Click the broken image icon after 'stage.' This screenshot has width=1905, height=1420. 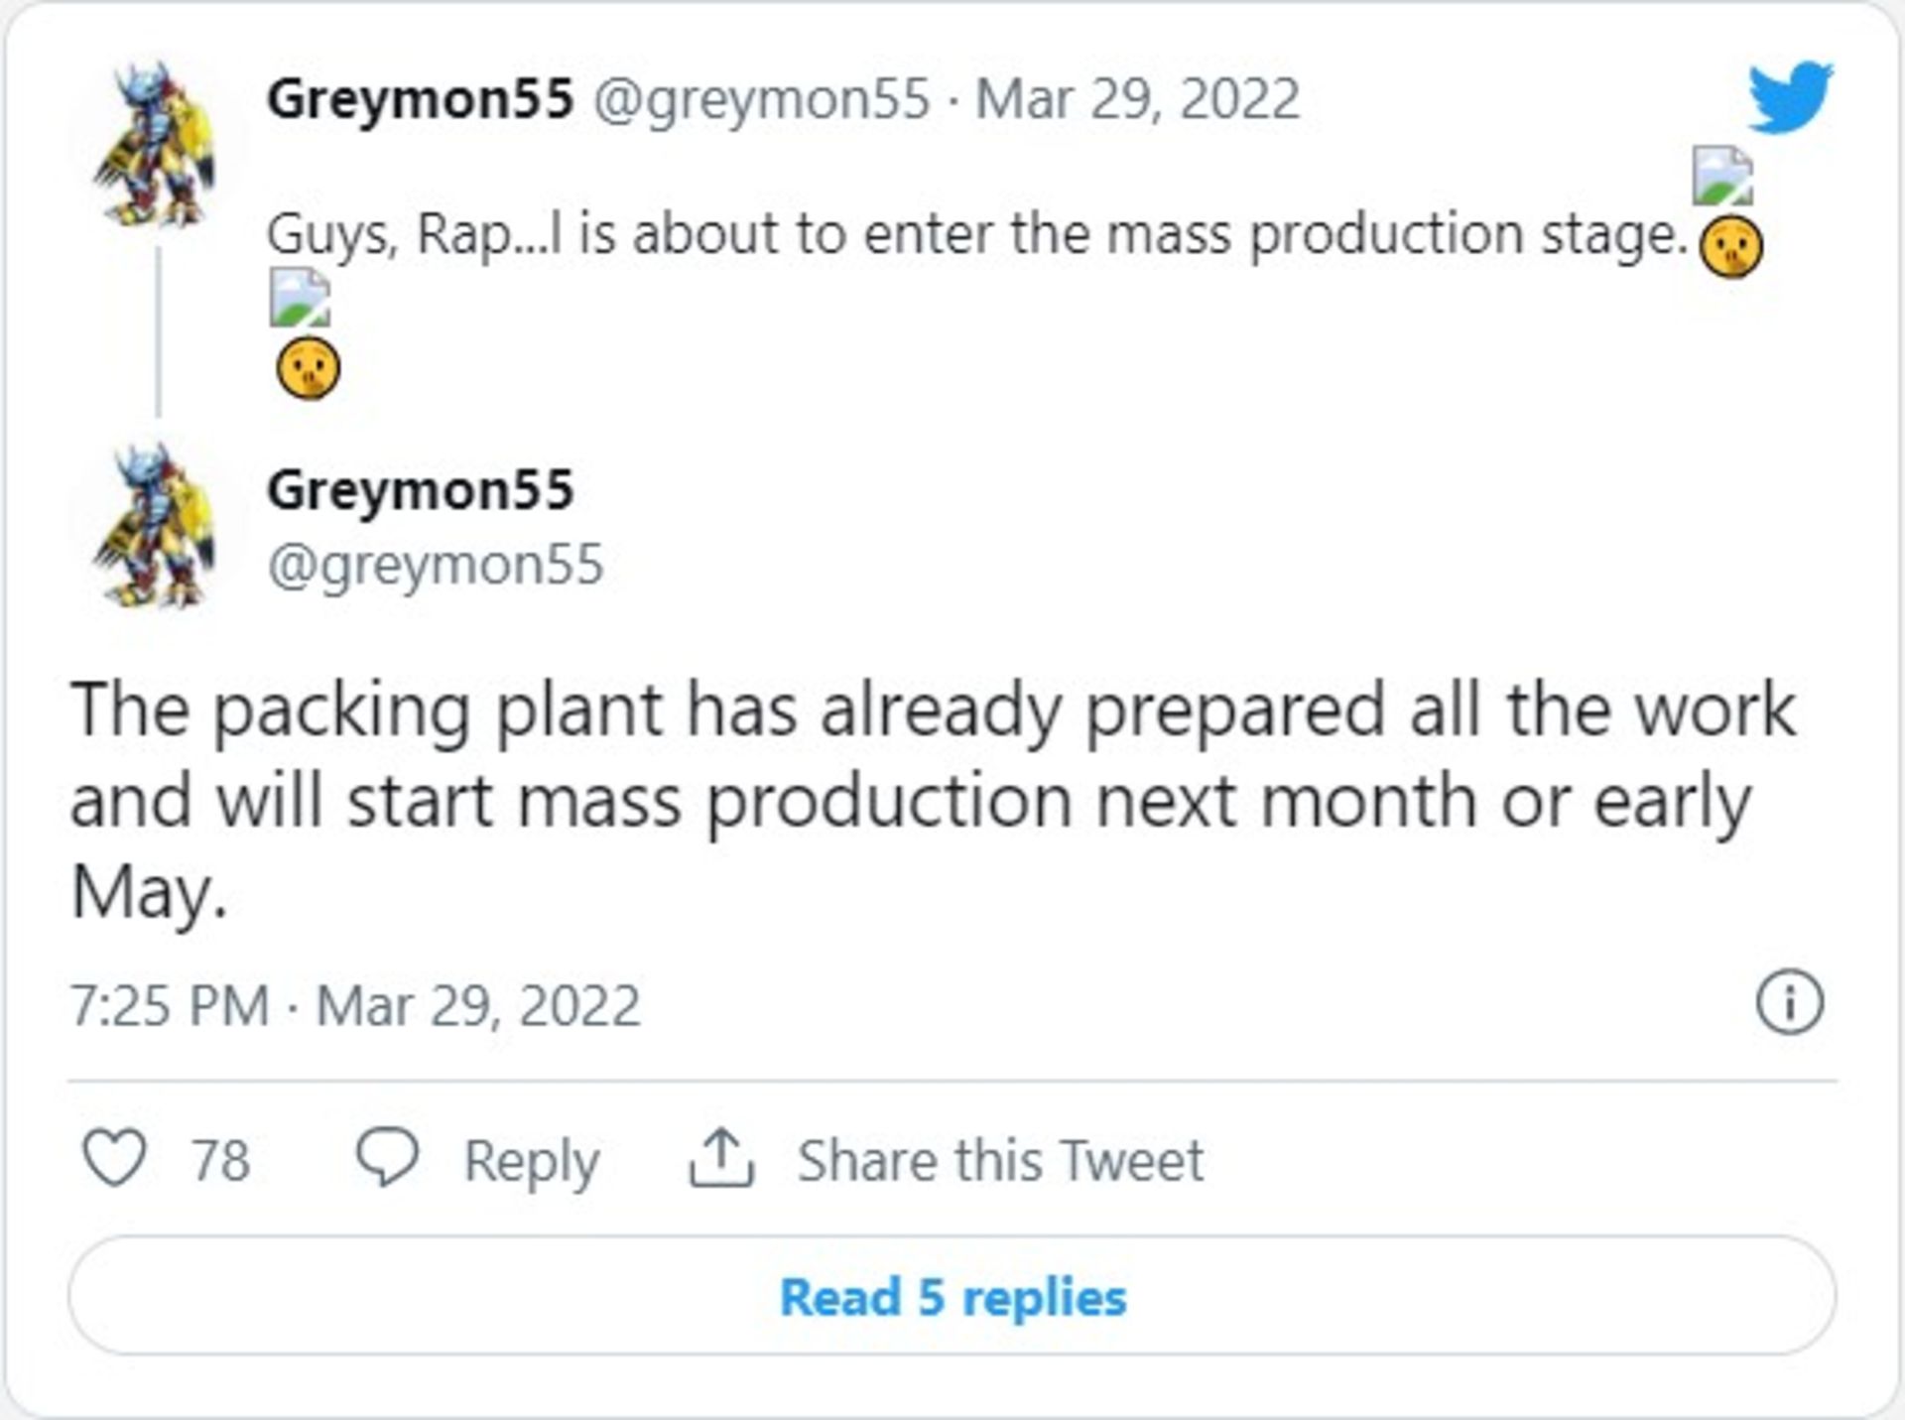[x=1721, y=176]
